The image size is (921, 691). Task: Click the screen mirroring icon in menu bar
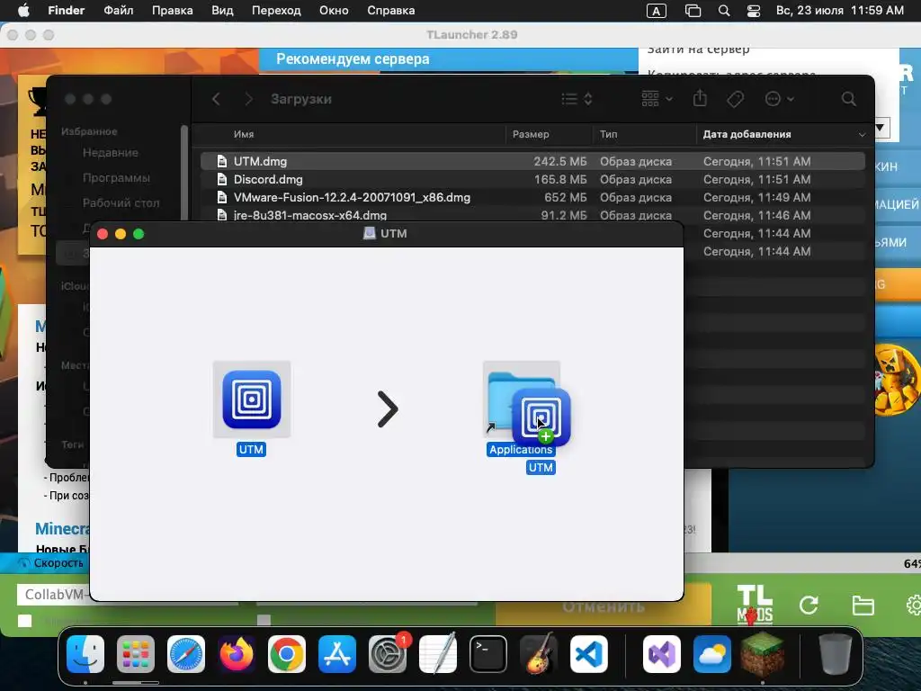point(693,11)
